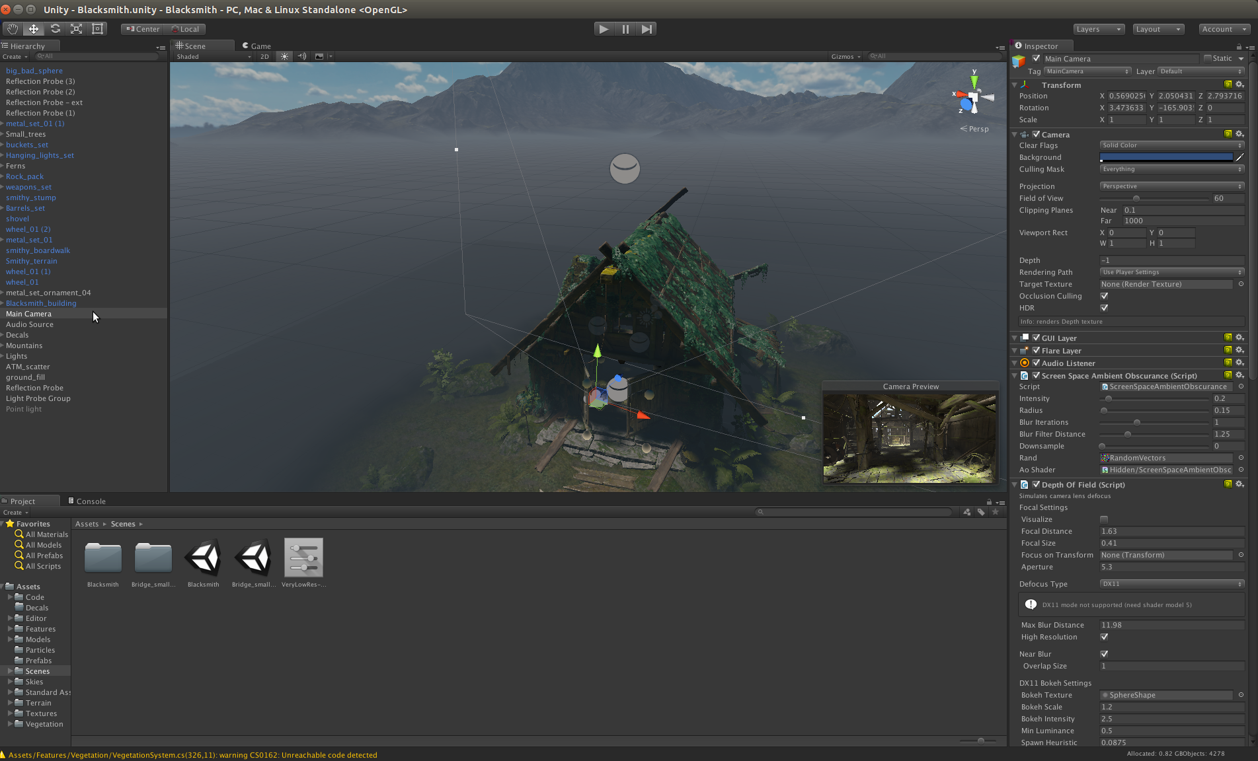Image resolution: width=1258 pixels, height=761 pixels.
Task: Switch to the Console tab
Action: click(91, 501)
